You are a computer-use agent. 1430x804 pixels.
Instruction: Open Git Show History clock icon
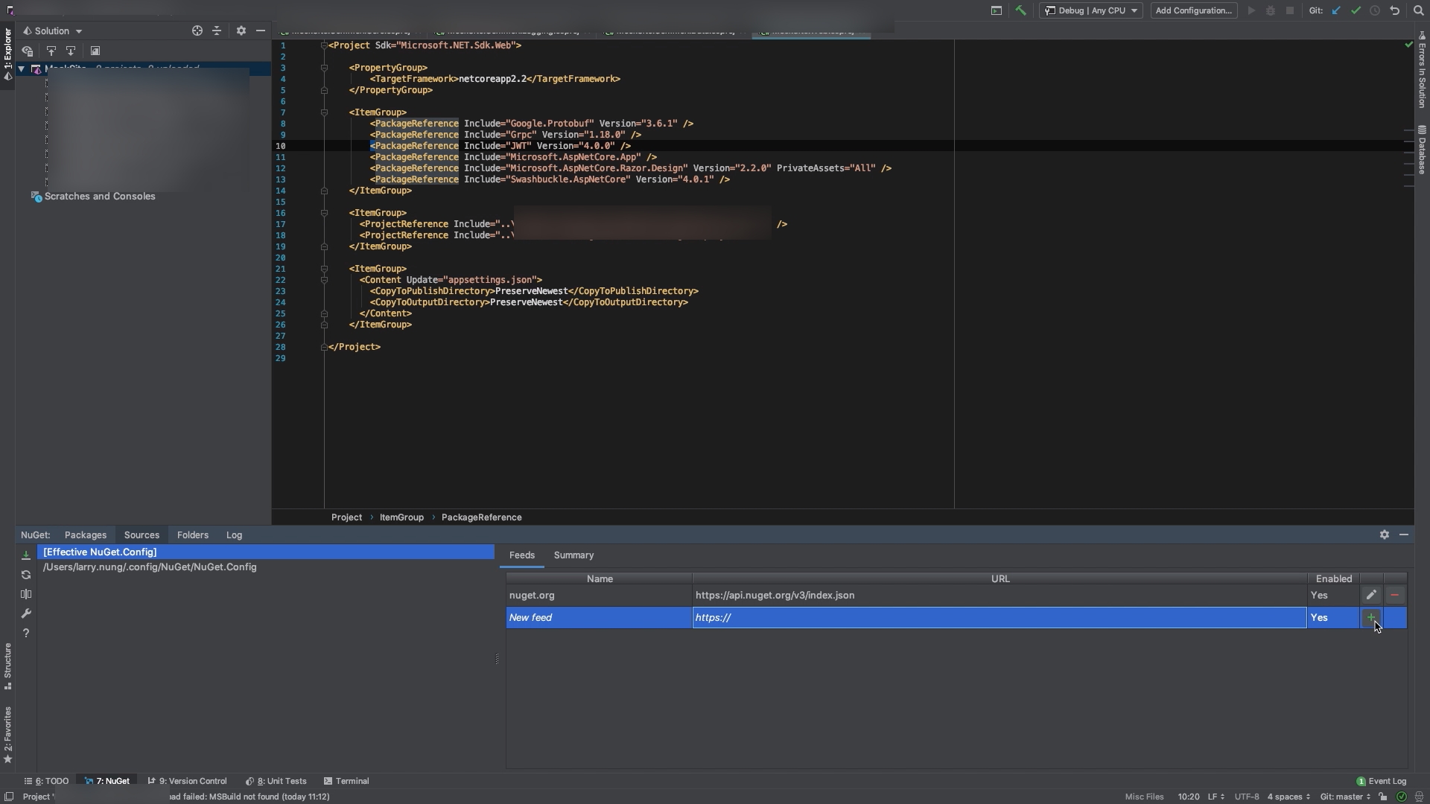(1375, 10)
